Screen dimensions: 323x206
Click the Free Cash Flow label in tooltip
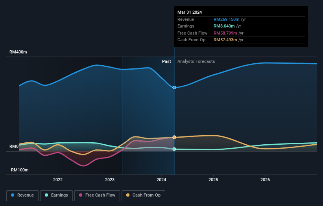coord(192,33)
